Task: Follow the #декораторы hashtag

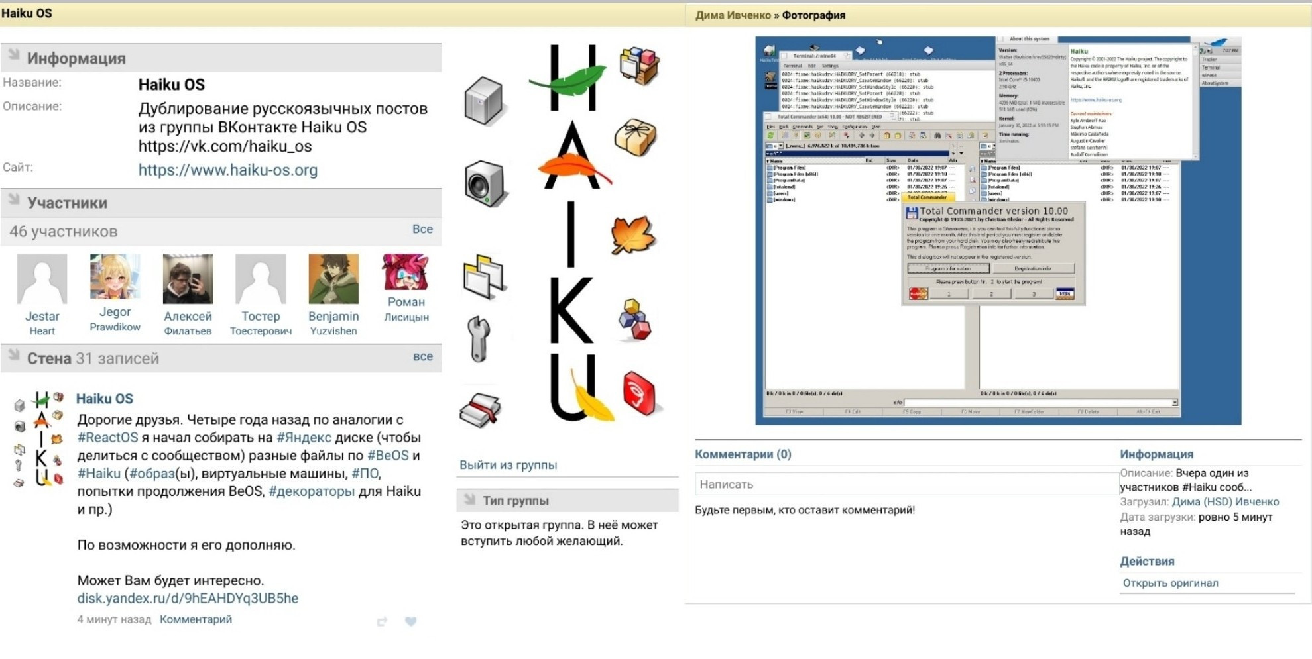Action: click(312, 491)
